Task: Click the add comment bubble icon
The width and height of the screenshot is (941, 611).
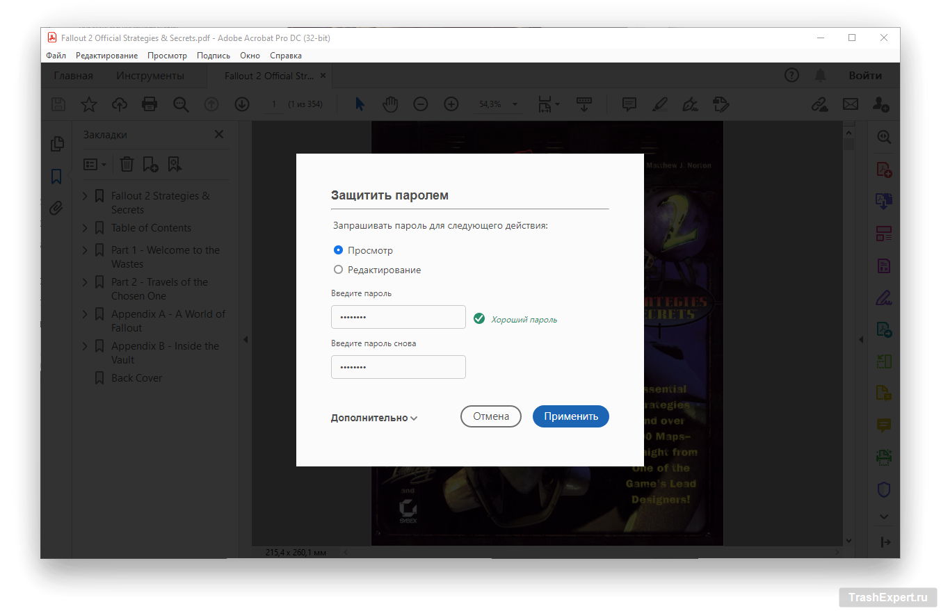Action: click(x=629, y=104)
